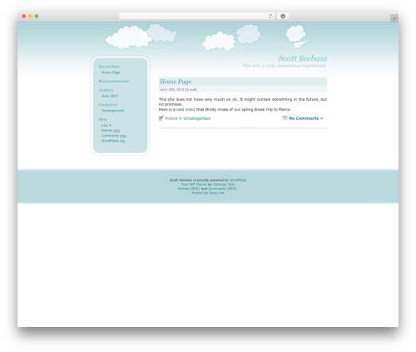Click the post date 'June 12th, 2012 by scott'
416x352 pixels.
click(x=178, y=90)
